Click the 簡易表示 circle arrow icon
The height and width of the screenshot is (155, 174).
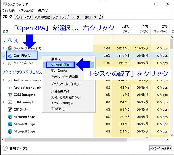pos(5,148)
